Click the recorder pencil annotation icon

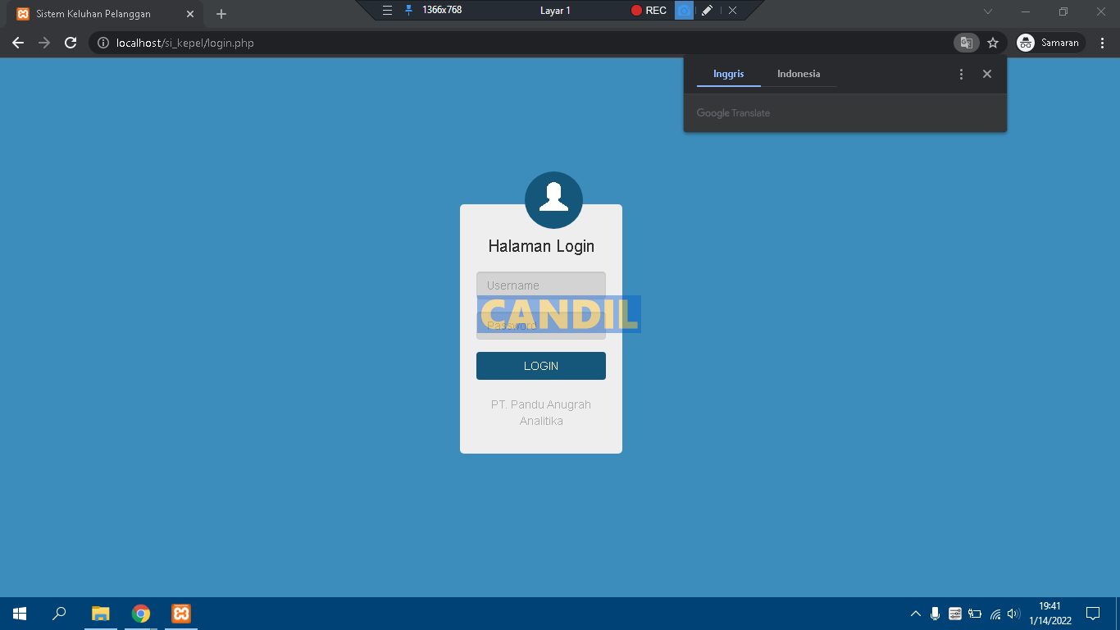click(707, 10)
